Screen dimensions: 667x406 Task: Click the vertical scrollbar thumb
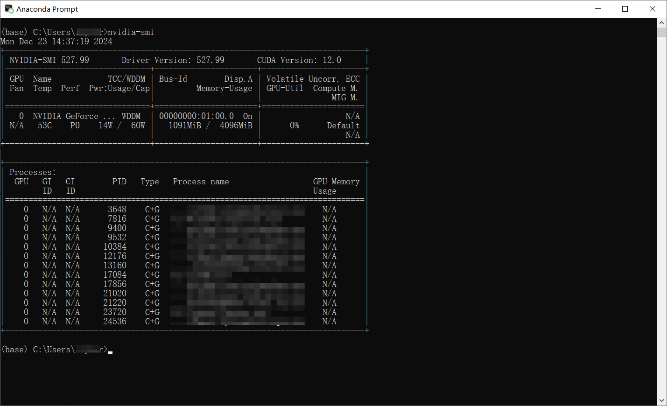click(661, 32)
